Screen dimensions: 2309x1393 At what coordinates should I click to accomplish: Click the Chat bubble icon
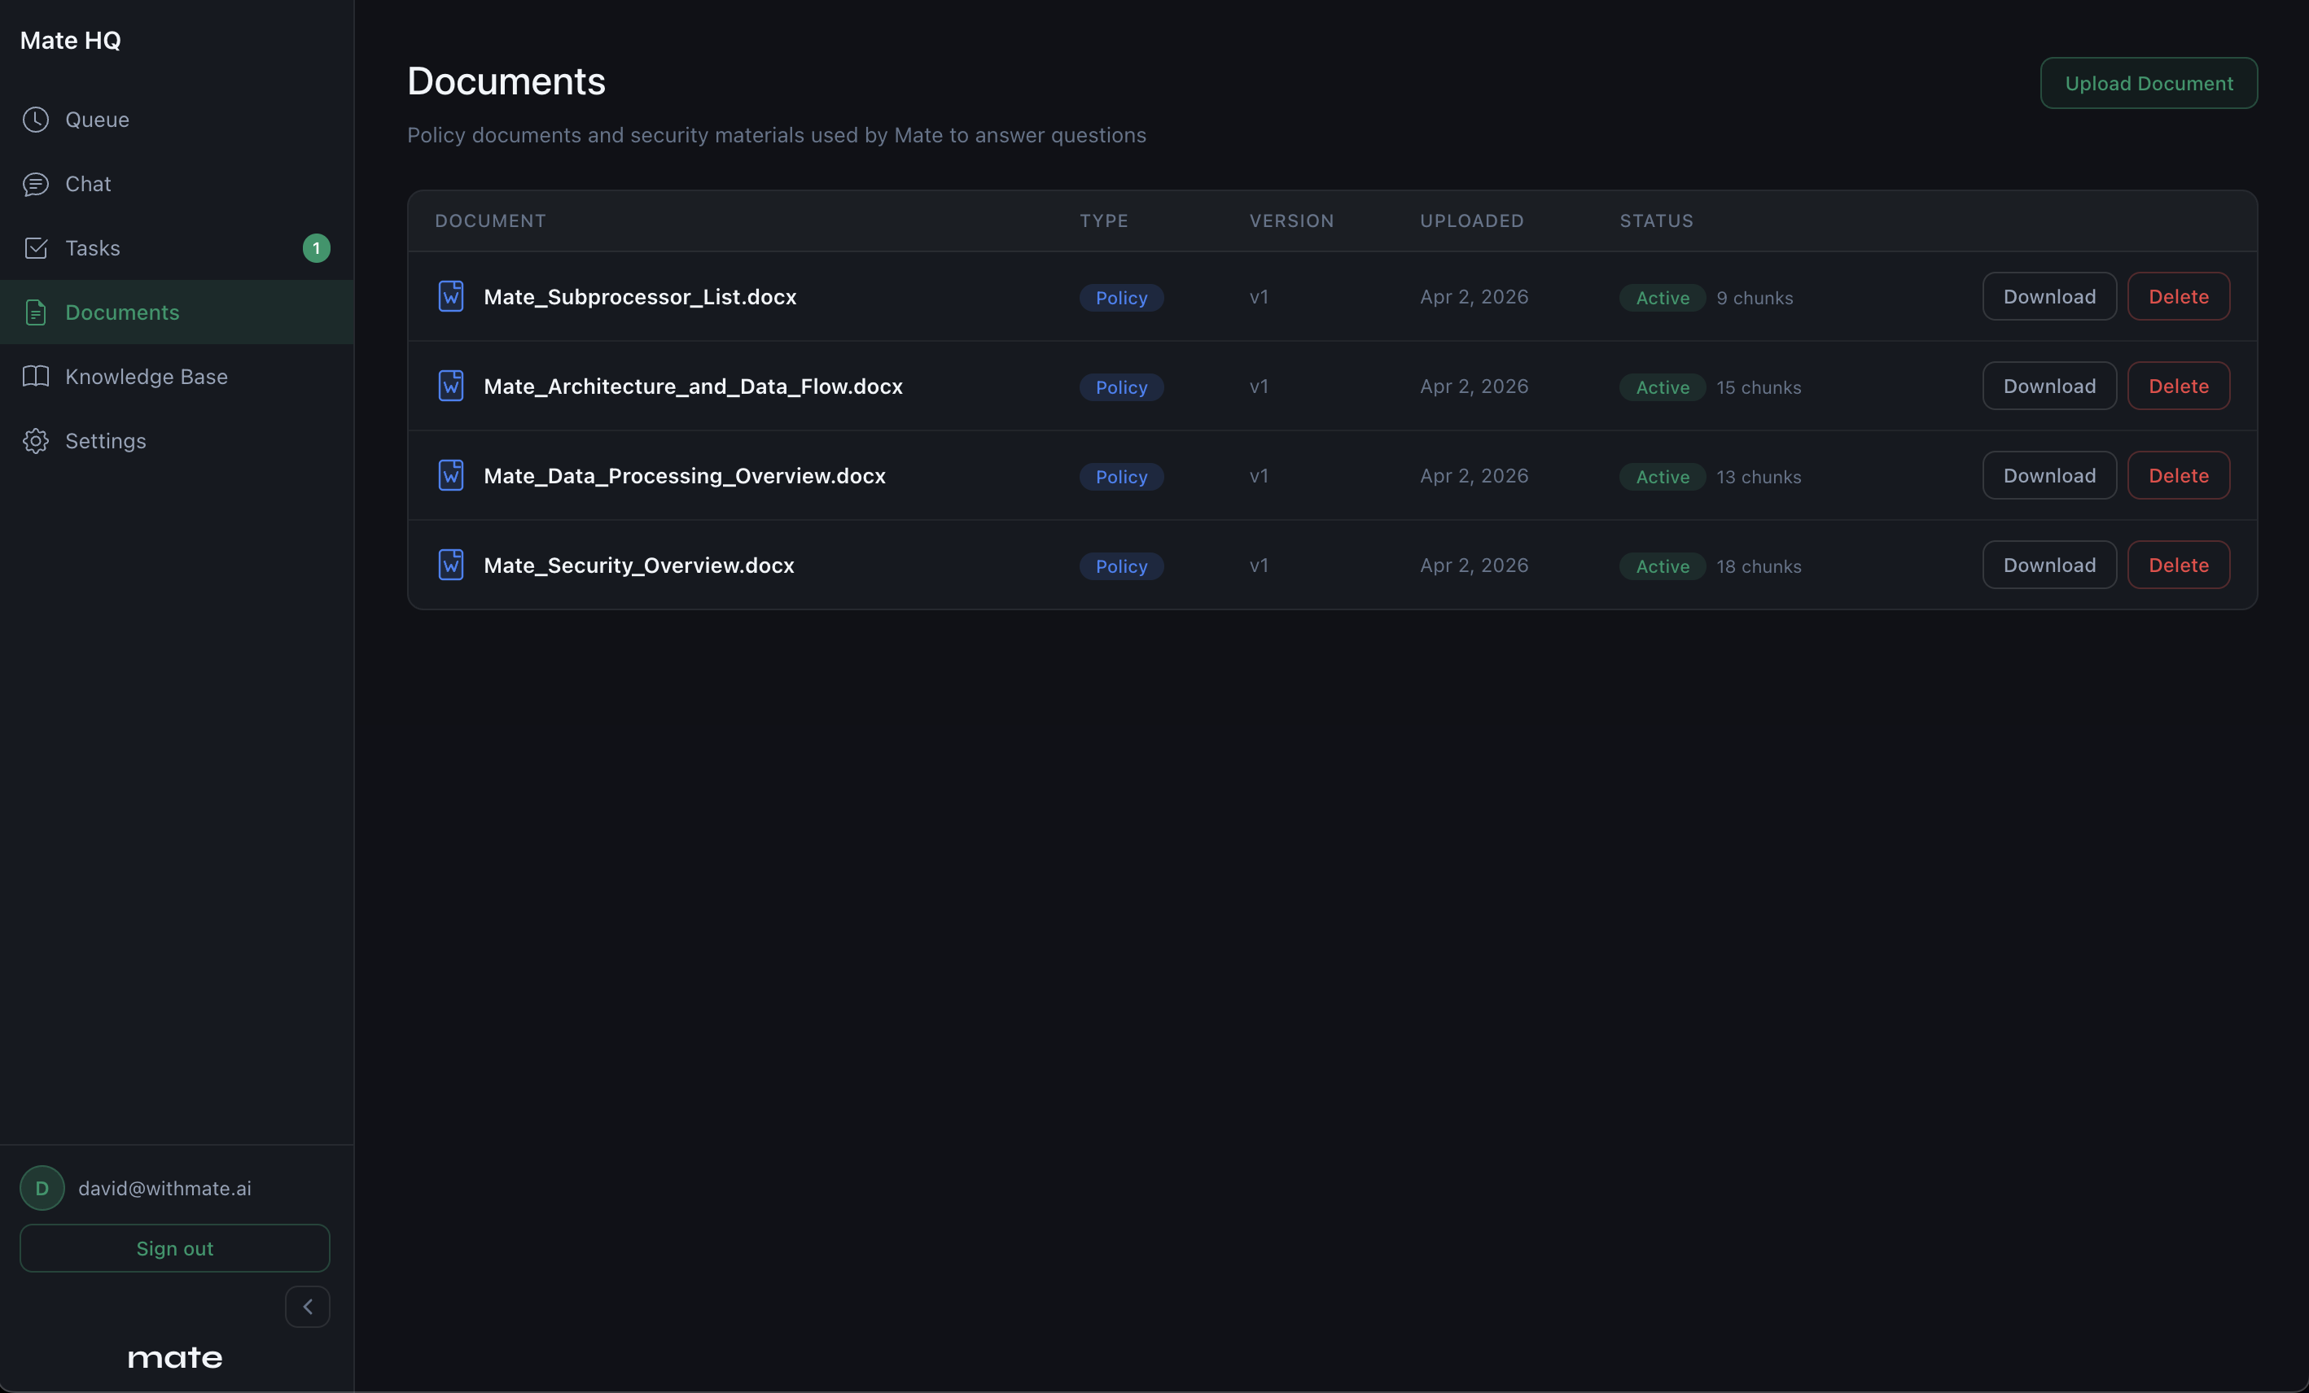click(36, 185)
